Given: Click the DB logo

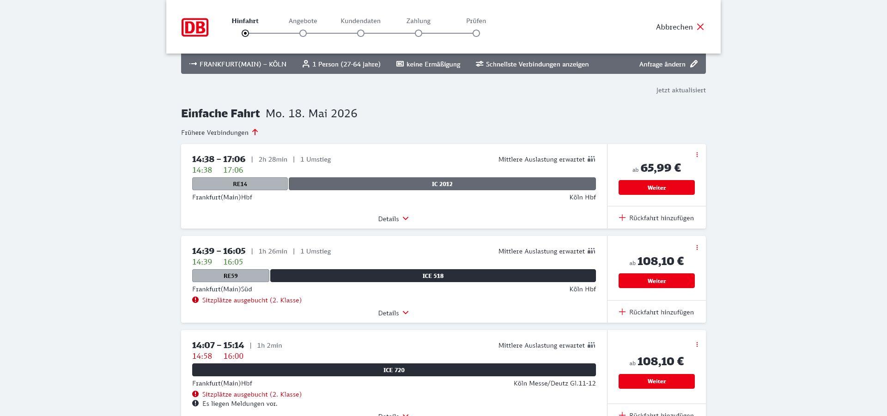Looking at the screenshot, I should (x=195, y=27).
